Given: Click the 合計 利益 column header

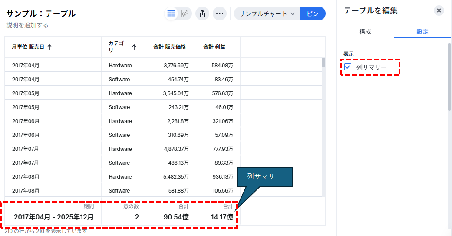Looking at the screenshot, I should [214, 47].
